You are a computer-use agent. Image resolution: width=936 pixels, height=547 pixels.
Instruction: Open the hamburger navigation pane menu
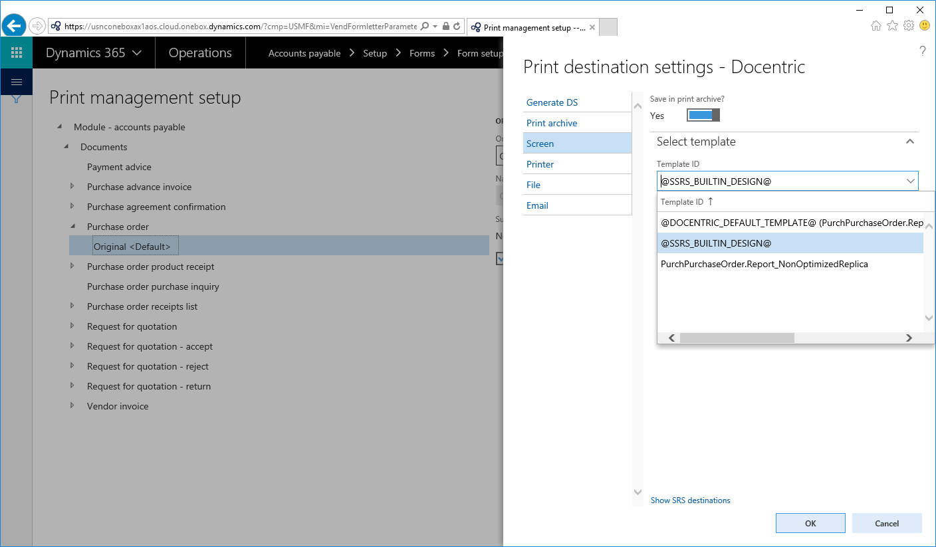[17, 82]
